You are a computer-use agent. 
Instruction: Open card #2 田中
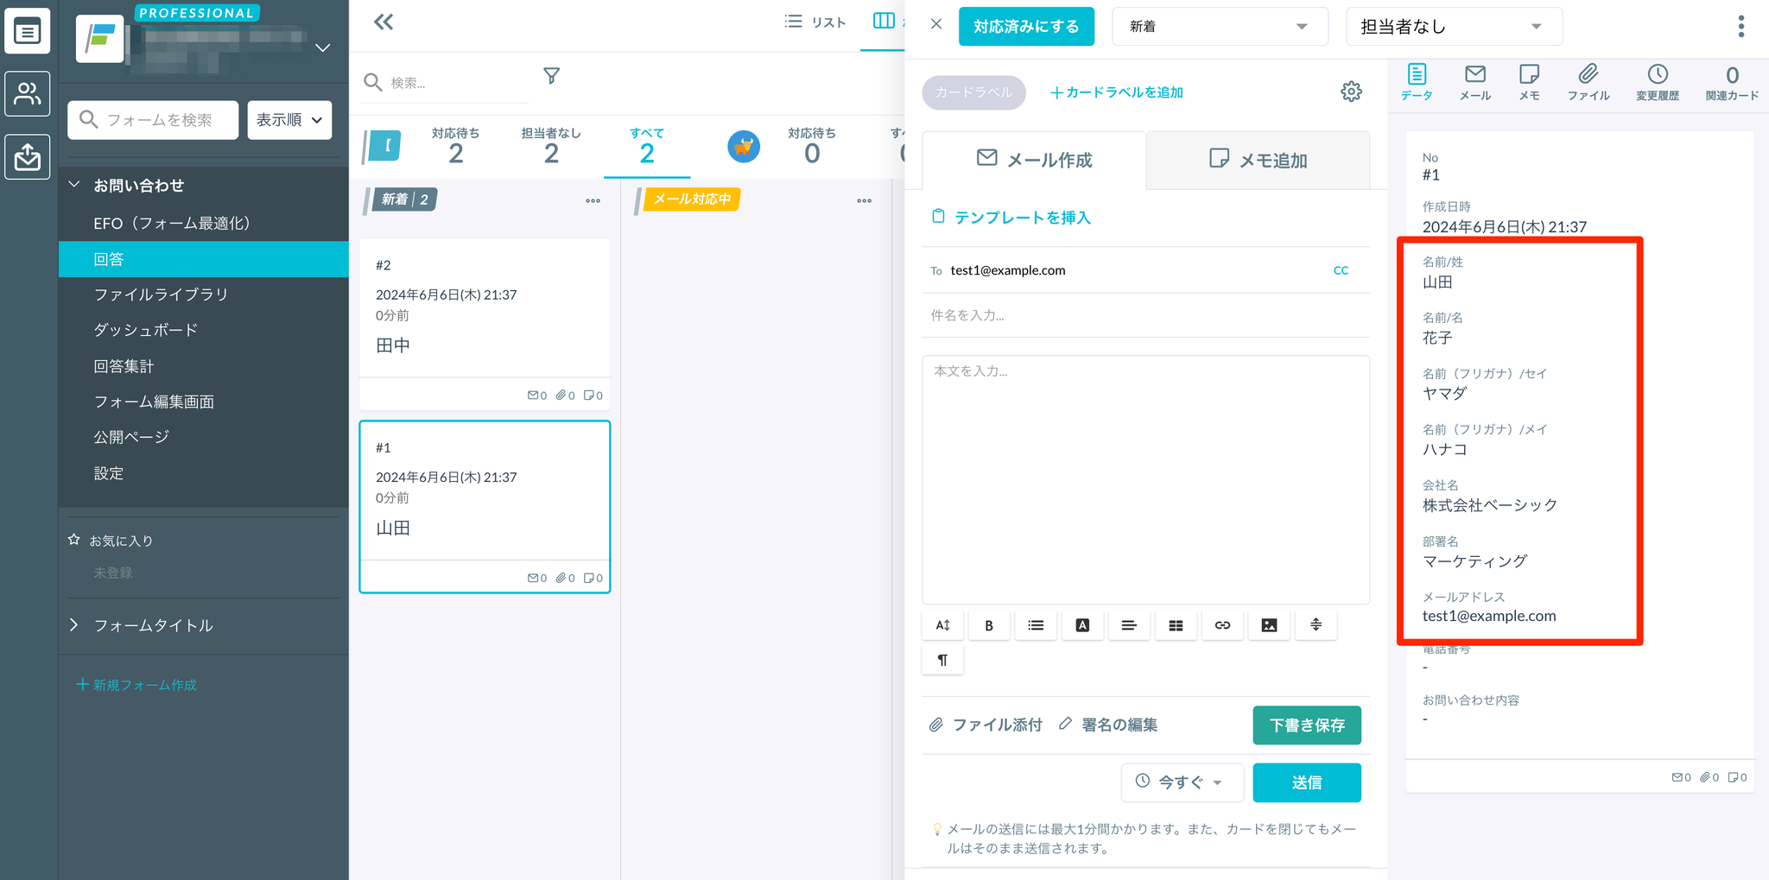[x=485, y=324]
